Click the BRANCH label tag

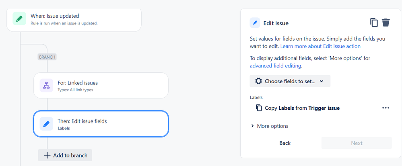(x=47, y=57)
